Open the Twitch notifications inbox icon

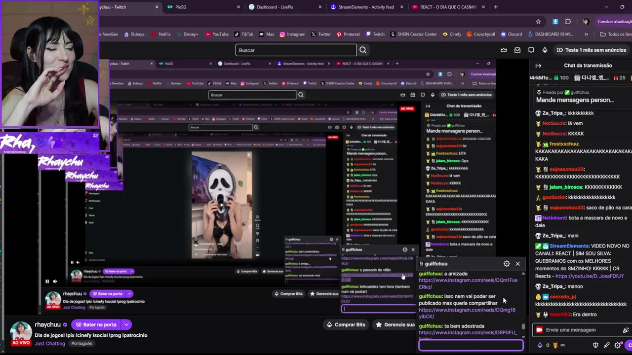click(517, 50)
